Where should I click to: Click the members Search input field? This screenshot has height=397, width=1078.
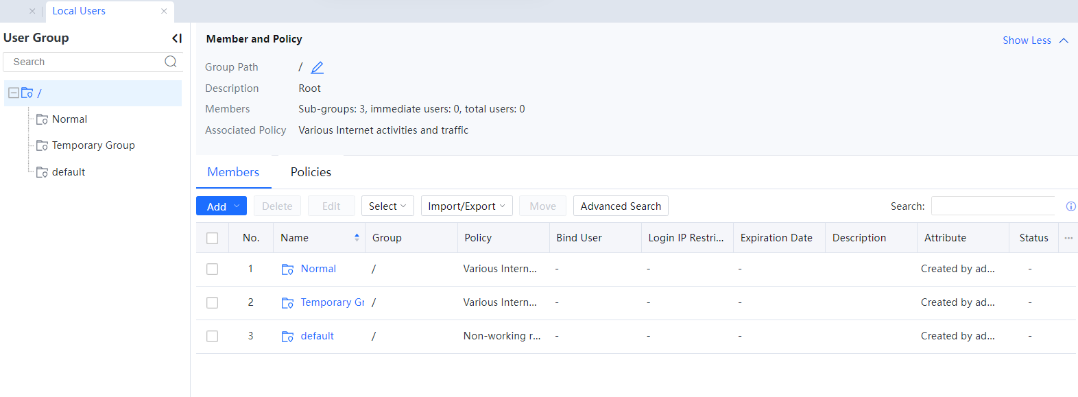[x=992, y=206]
